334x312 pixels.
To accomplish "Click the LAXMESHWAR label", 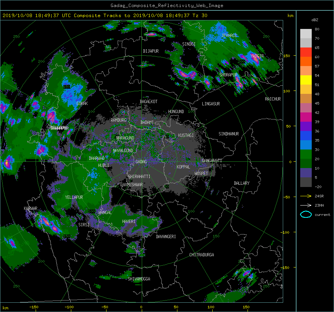I will coord(131,185).
